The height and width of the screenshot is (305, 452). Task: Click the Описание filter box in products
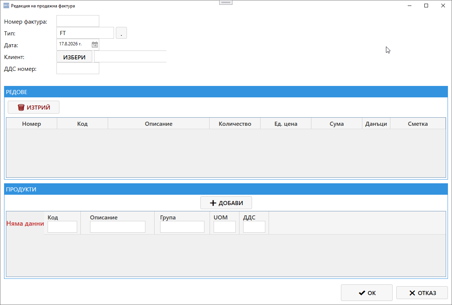pos(118,227)
